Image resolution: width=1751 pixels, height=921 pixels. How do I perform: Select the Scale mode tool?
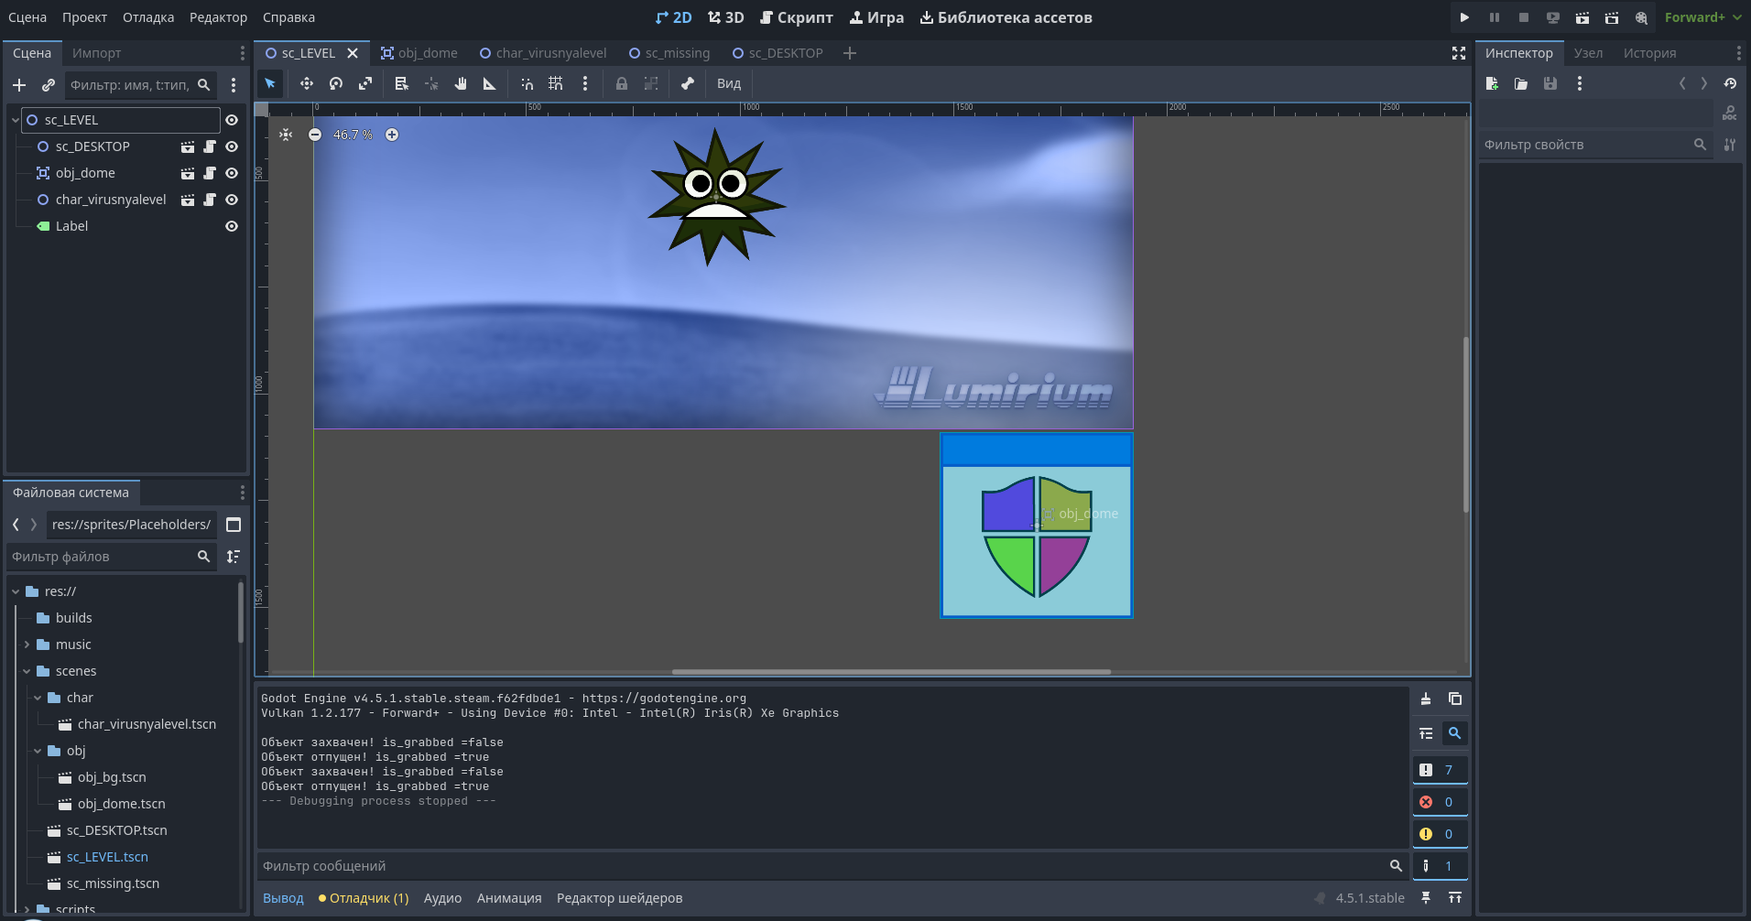(365, 83)
